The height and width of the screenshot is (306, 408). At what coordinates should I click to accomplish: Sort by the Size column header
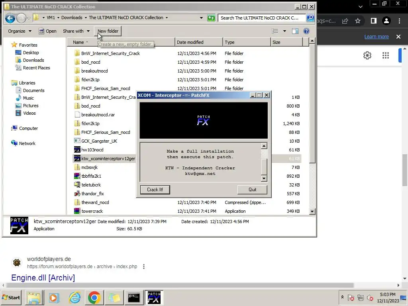tap(287, 42)
